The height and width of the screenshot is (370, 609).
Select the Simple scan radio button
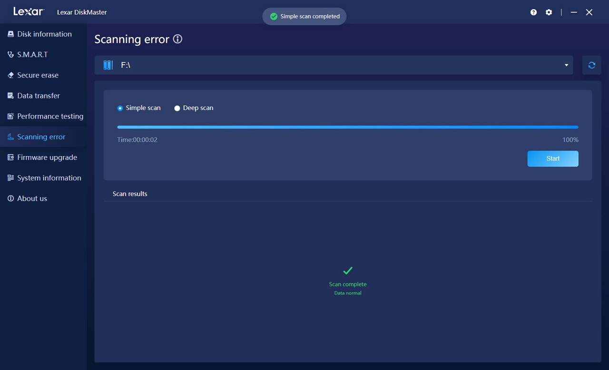[x=120, y=108]
